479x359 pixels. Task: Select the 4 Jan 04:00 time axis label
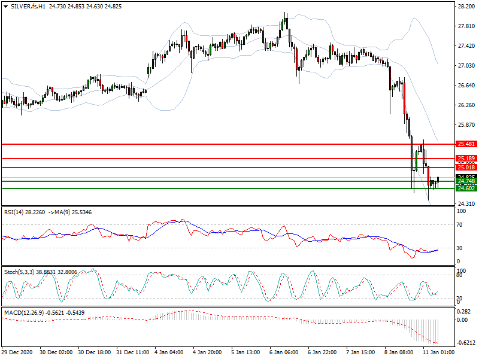[x=169, y=352]
